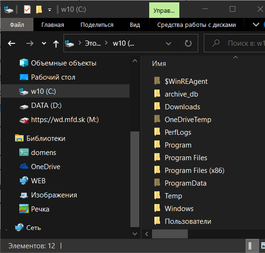Click the New folder icon in title bar
The height and width of the screenshot is (253, 265).
pyautogui.click(x=39, y=9)
